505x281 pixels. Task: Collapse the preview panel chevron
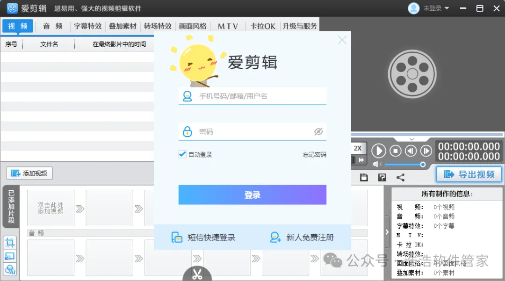tap(411, 139)
